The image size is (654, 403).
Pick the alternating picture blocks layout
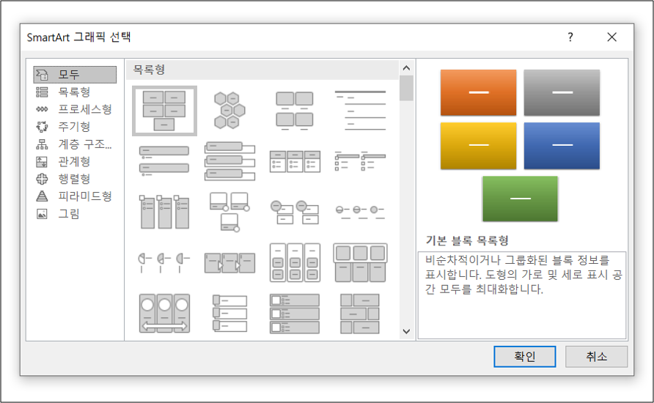point(360,314)
